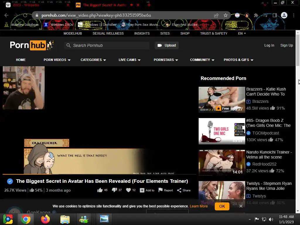Reload the page with the refresh icon
The height and width of the screenshot is (225, 300).
click(x=25, y=15)
